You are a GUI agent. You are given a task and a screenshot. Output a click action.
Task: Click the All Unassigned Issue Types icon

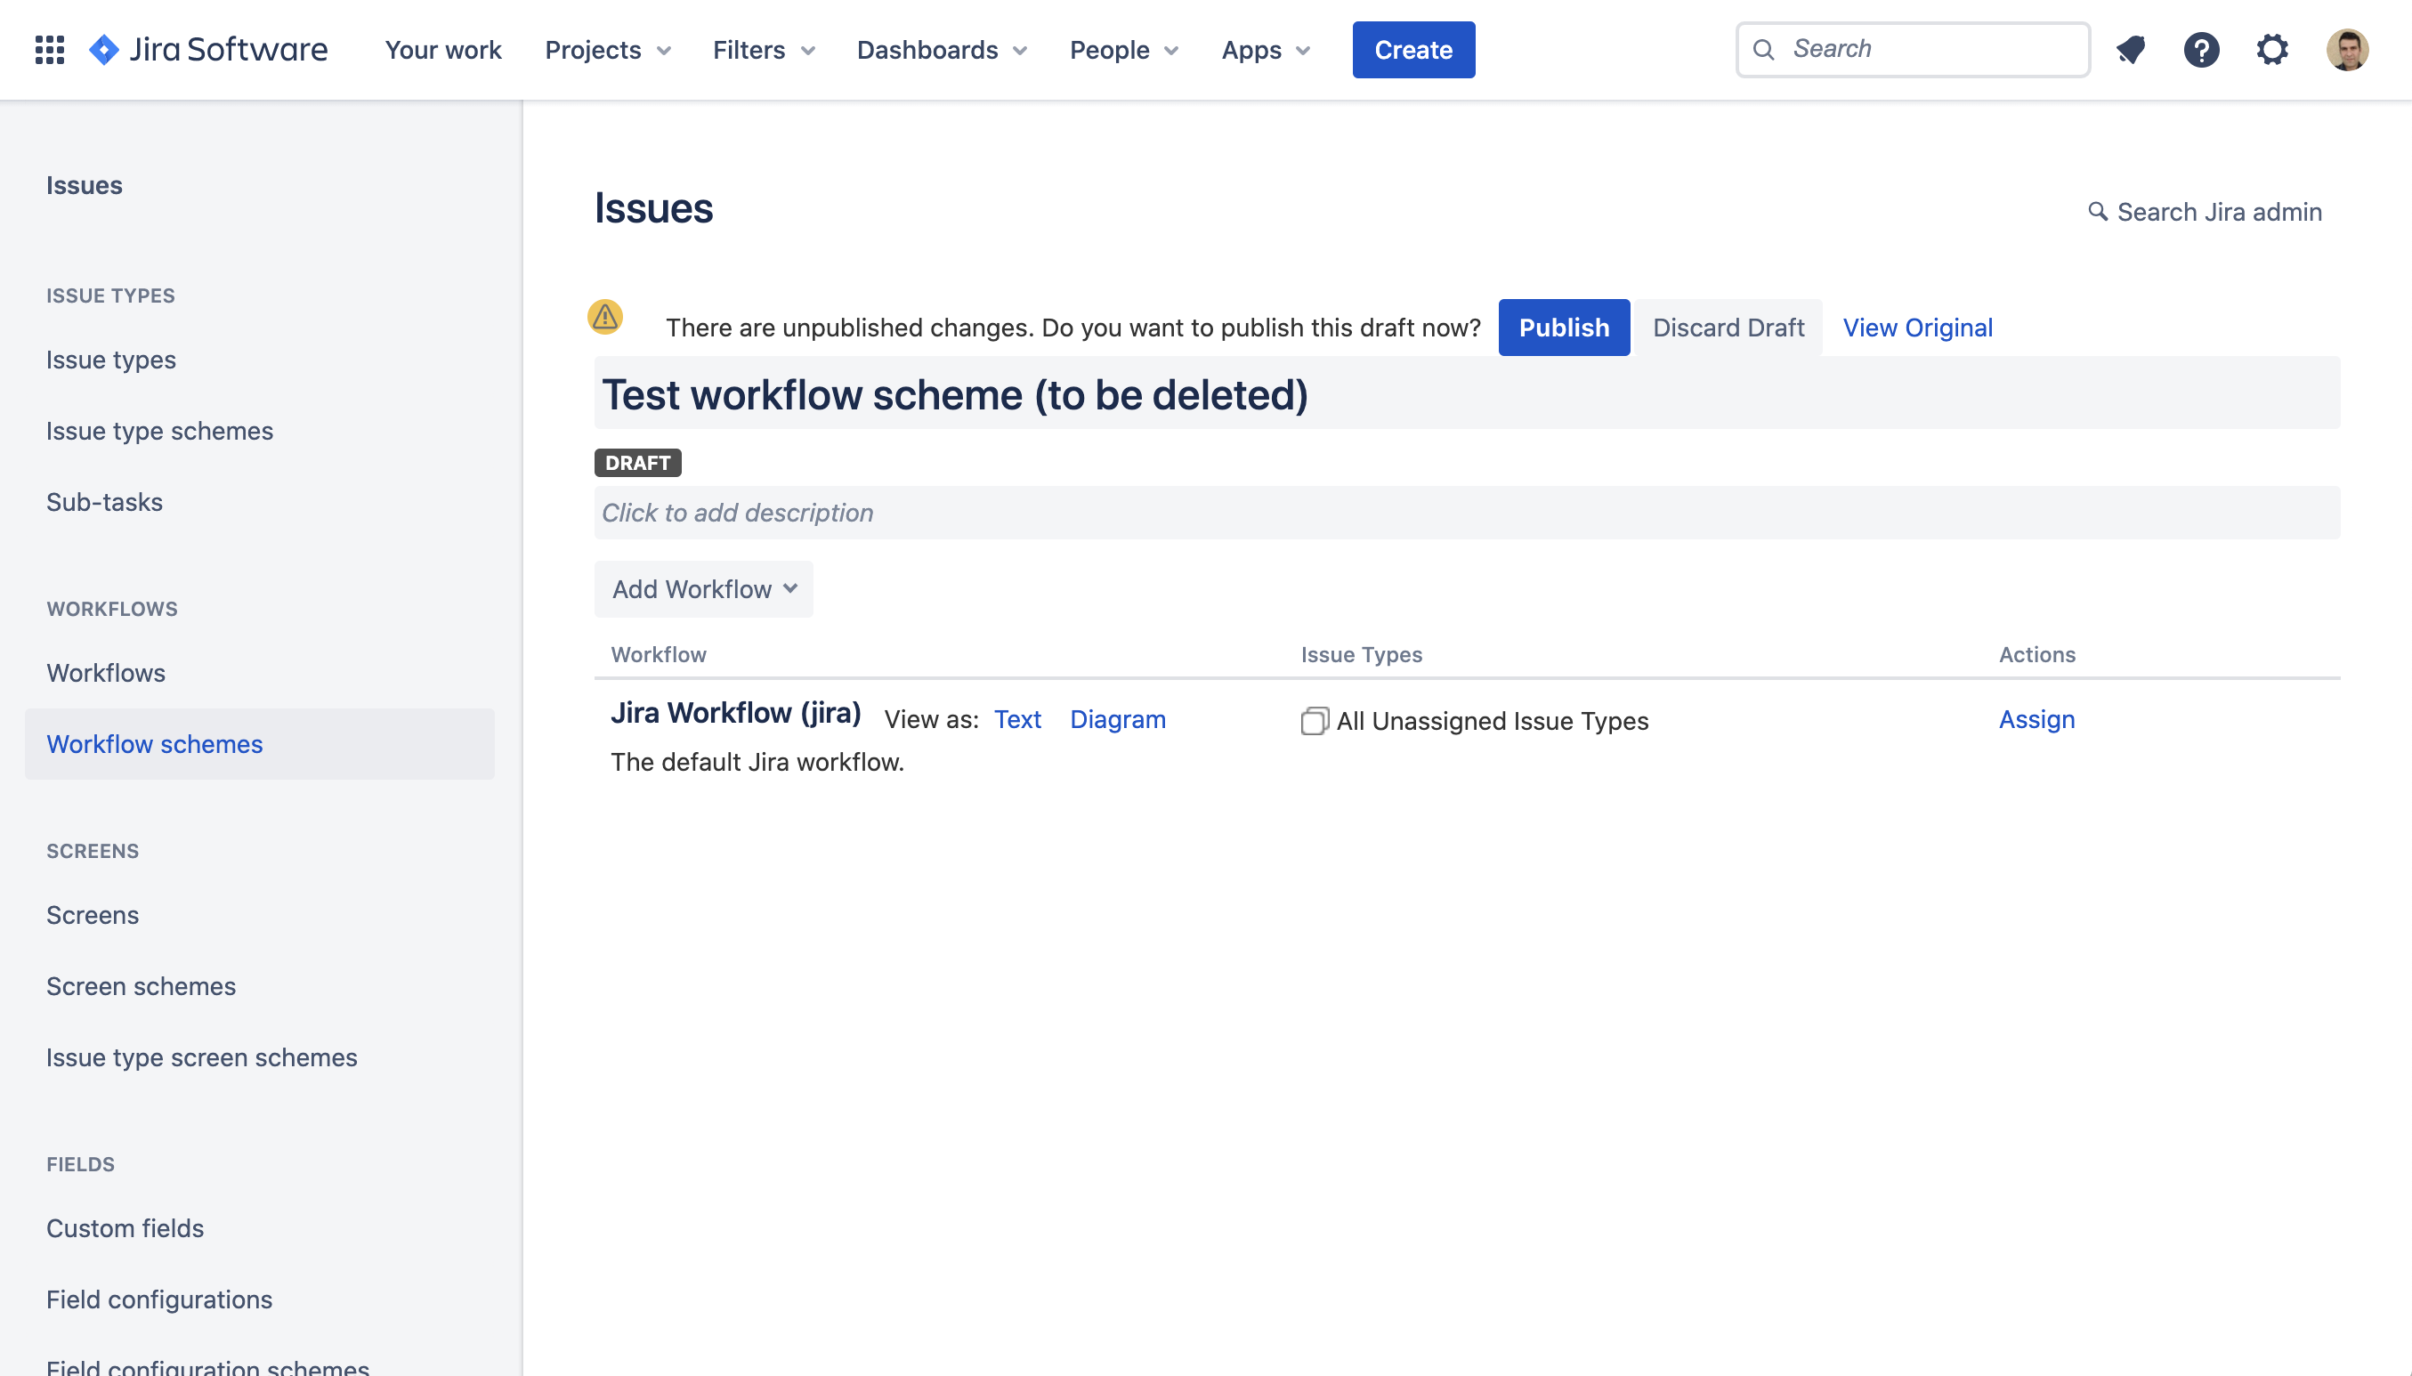pyautogui.click(x=1315, y=721)
